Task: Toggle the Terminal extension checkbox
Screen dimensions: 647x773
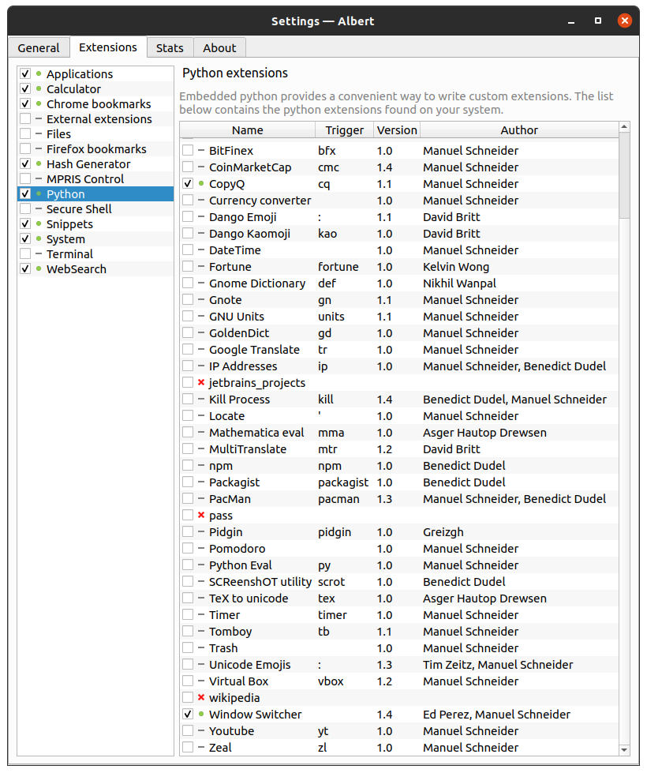Action: (25, 254)
